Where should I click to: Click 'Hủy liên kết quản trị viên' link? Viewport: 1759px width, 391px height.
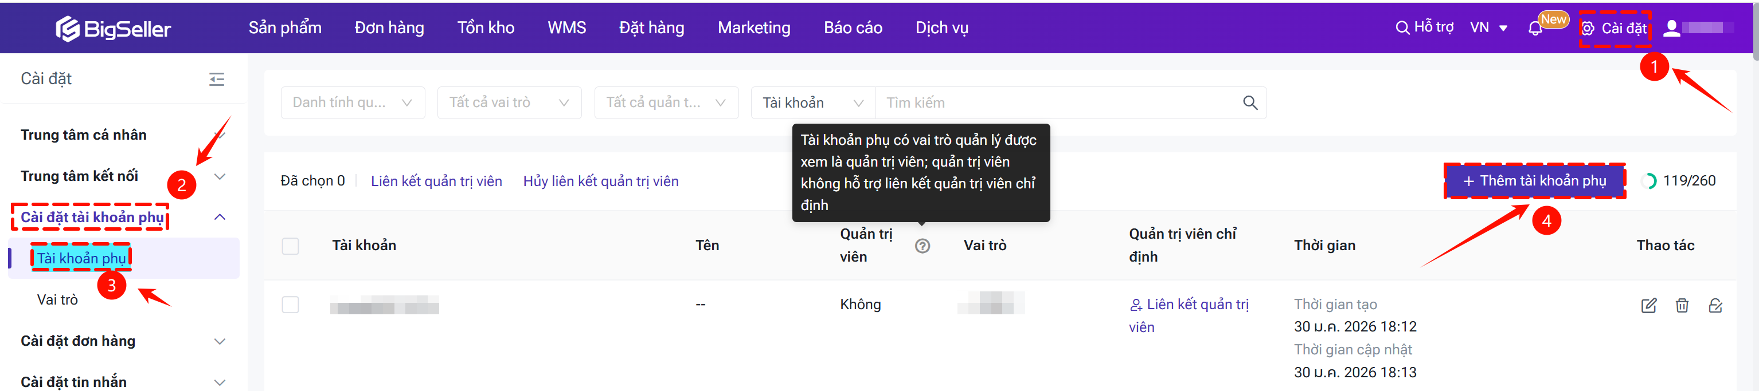click(x=600, y=181)
